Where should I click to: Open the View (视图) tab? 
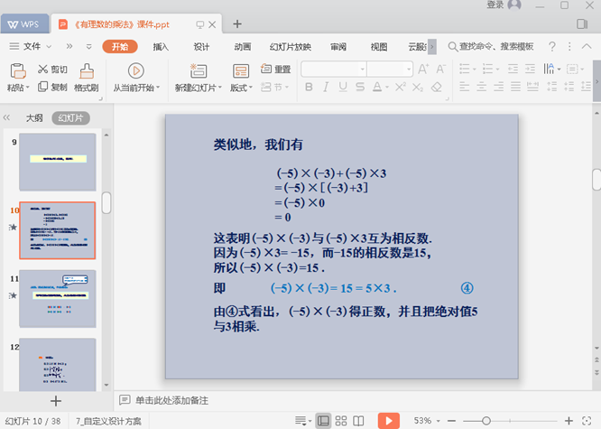[379, 47]
